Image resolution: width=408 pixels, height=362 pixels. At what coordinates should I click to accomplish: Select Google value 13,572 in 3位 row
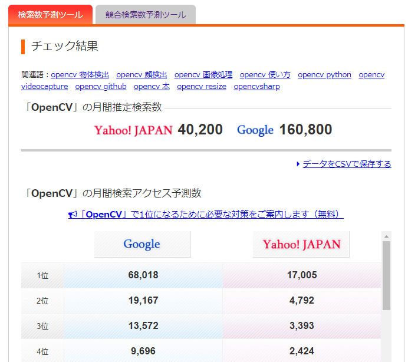pyautogui.click(x=143, y=325)
